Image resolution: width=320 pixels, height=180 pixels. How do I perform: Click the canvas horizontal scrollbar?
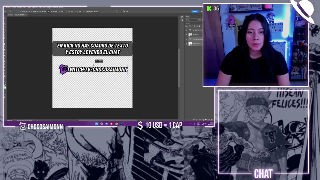pos(107,120)
